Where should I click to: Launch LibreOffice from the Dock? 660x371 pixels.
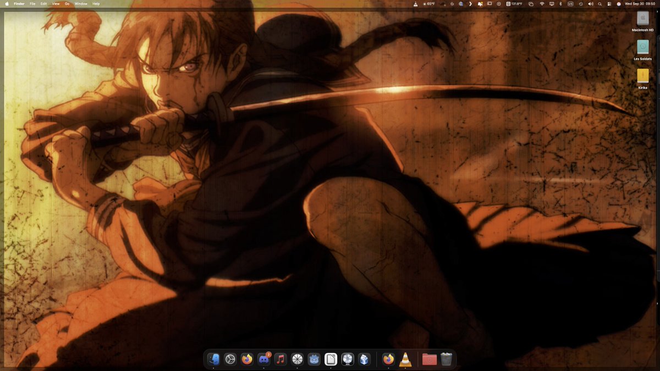pyautogui.click(x=331, y=359)
